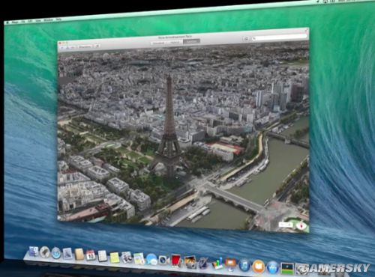Click the Eiffel Tower on the map
The image size is (375, 277).
coord(169,125)
